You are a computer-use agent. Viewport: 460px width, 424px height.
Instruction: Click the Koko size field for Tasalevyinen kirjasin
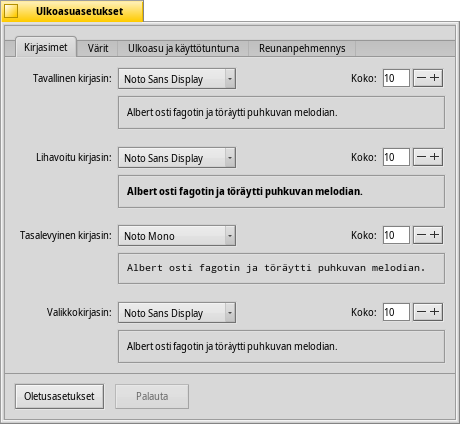click(x=396, y=235)
